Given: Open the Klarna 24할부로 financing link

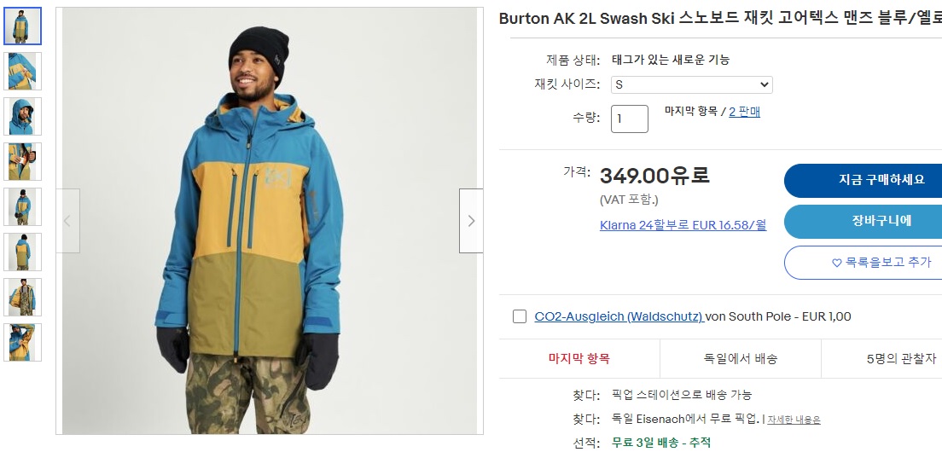Looking at the screenshot, I should point(683,225).
